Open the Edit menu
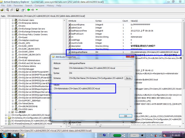Viewport: 185px width, 138px height. tap(9, 6)
